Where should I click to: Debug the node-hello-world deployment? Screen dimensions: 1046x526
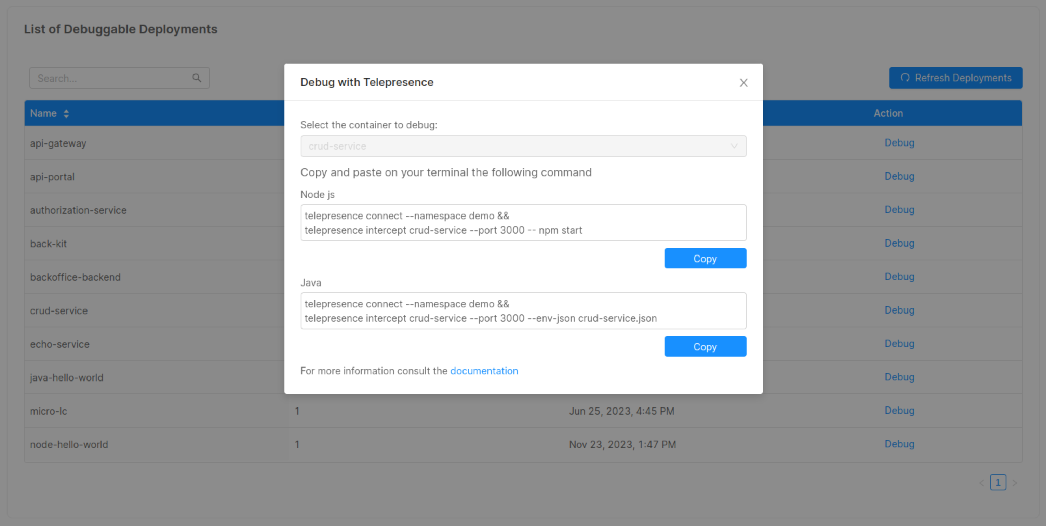899,444
